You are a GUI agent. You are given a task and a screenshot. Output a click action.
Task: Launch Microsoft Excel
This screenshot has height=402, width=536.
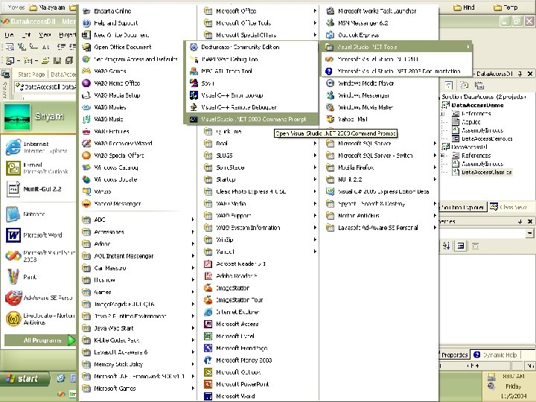coord(260,336)
